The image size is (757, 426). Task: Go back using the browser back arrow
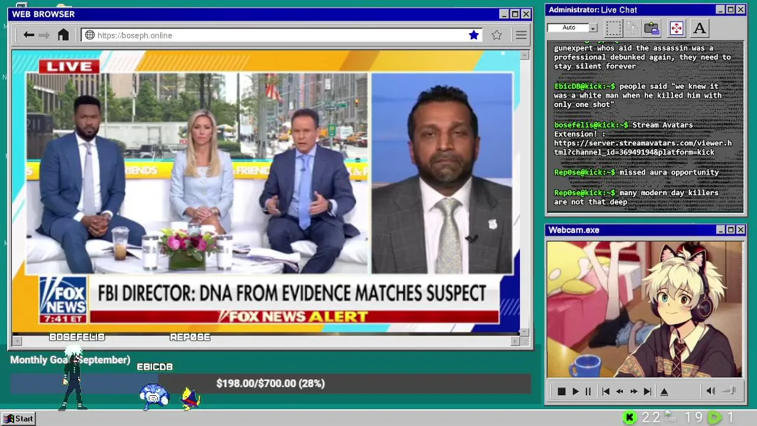28,35
